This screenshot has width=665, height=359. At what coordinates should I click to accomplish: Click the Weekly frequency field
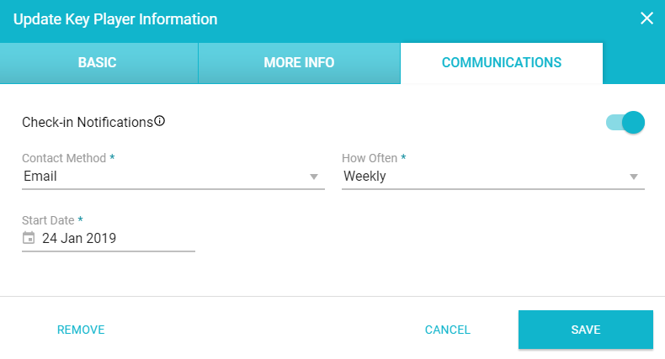click(x=484, y=177)
